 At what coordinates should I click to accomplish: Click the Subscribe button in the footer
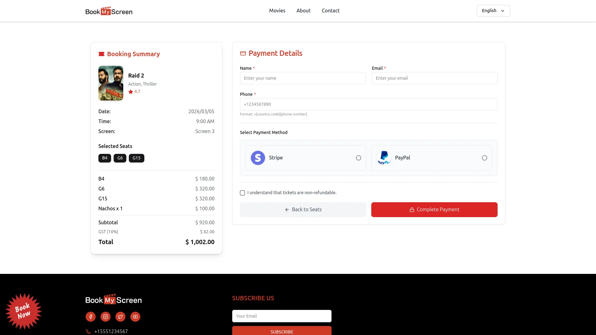pos(282,332)
